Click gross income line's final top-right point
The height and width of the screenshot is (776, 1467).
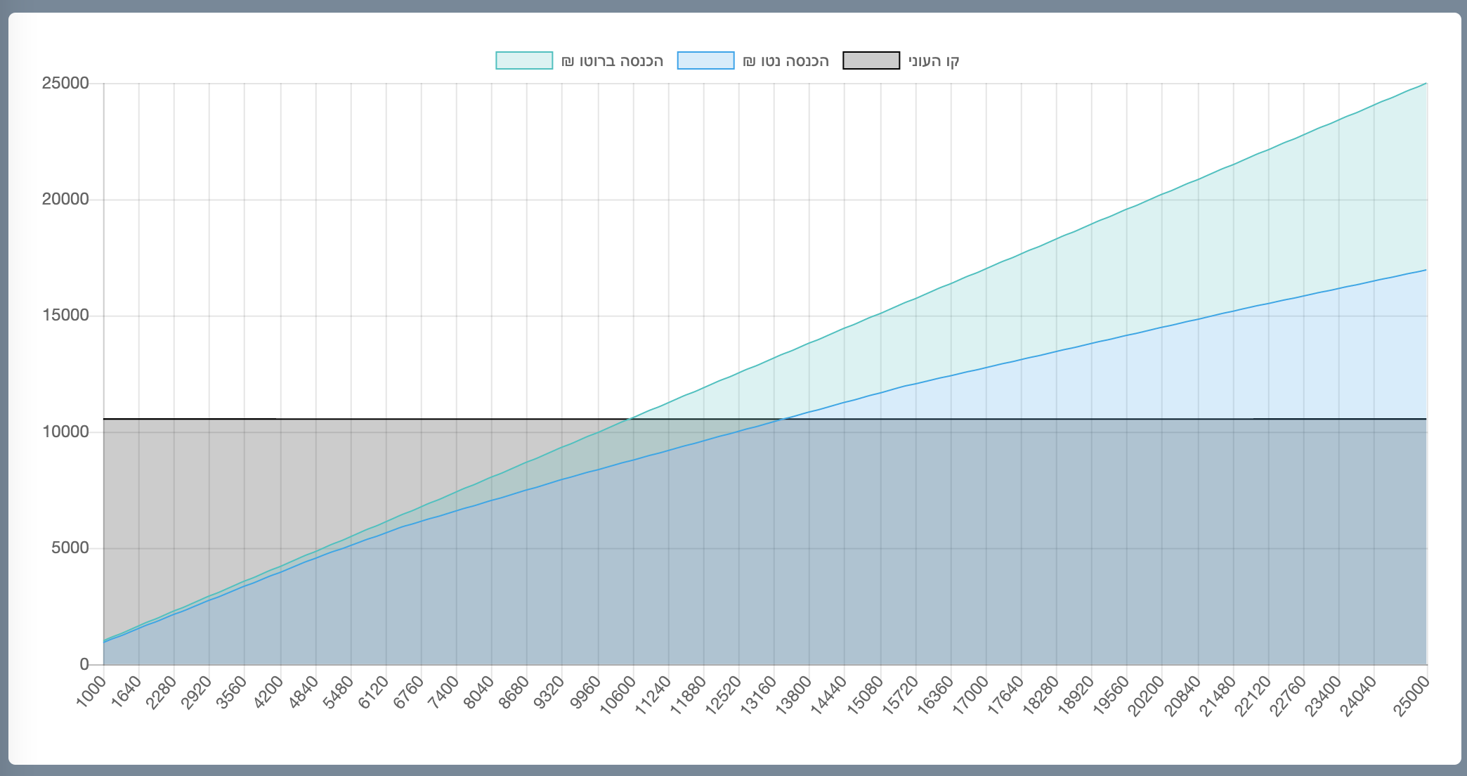[x=1426, y=83]
